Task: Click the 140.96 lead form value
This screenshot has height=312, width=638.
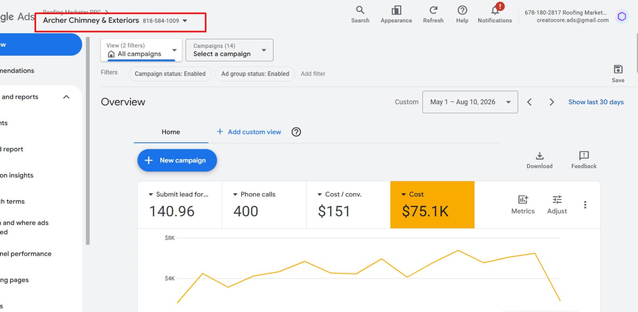Action: [x=172, y=211]
